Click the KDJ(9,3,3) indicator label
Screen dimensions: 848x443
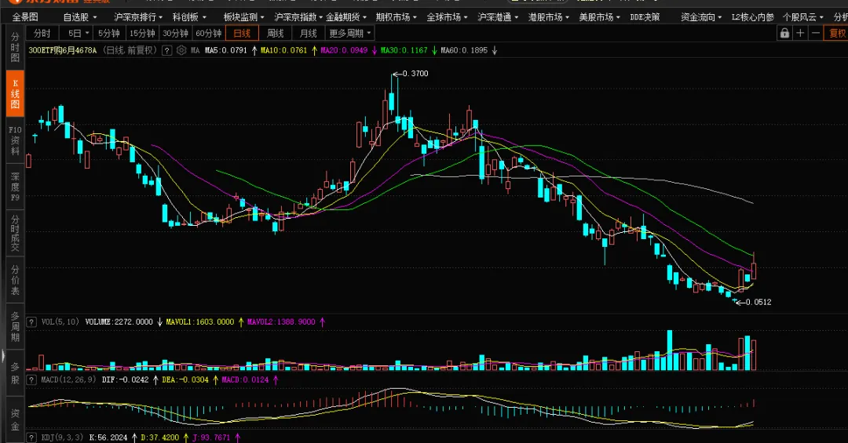62,438
